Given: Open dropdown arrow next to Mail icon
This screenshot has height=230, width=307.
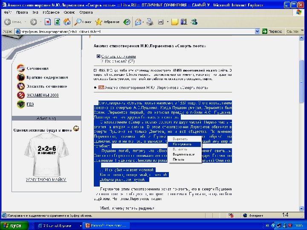Looking at the screenshot, I should pos(143,22).
